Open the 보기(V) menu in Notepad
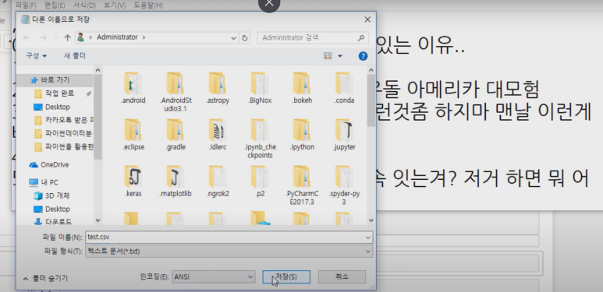The width and height of the screenshot is (603, 292). click(x=115, y=5)
